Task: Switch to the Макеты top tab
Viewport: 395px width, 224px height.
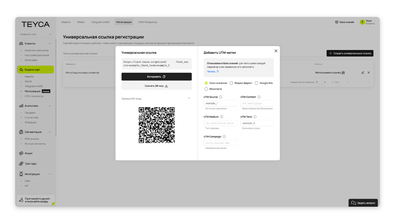Action: (66, 22)
